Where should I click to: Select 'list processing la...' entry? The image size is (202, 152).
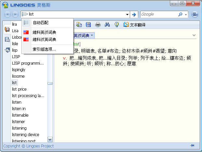coord(28,96)
